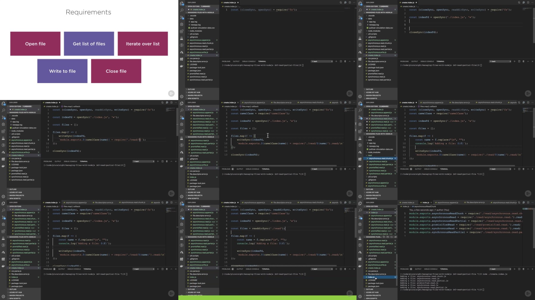The width and height of the screenshot is (535, 300).
Task: Close the index.js editor tab
Action: (431, 203)
